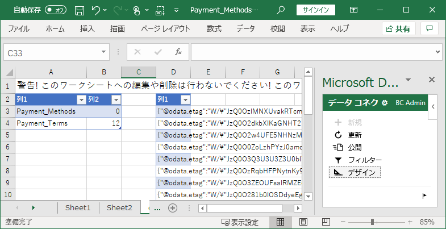Click the Select All corner triangle
Image resolution: width=446 pixels, height=229 pixels.
[10, 73]
